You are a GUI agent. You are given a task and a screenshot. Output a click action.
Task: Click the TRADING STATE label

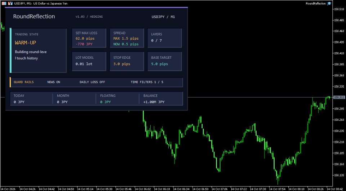tap(26, 34)
